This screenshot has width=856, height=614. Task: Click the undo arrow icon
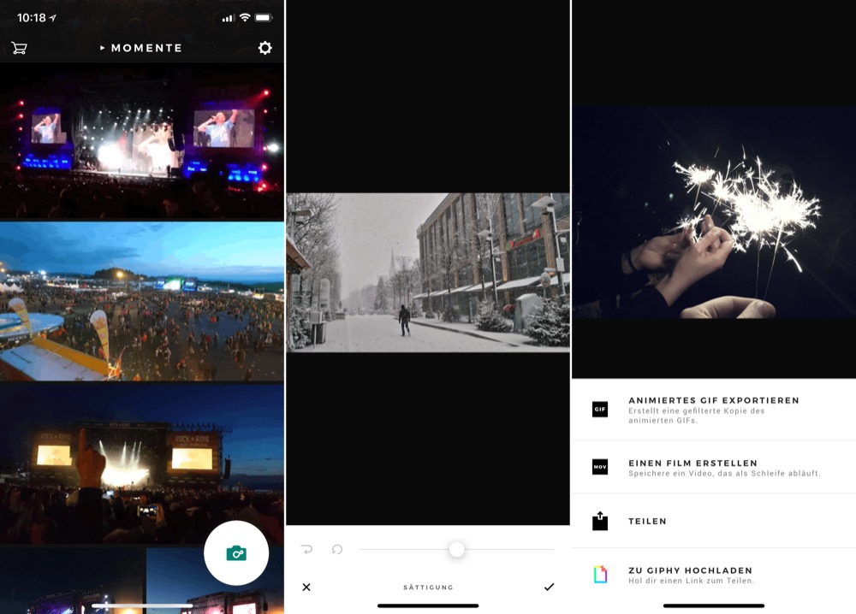click(x=306, y=549)
